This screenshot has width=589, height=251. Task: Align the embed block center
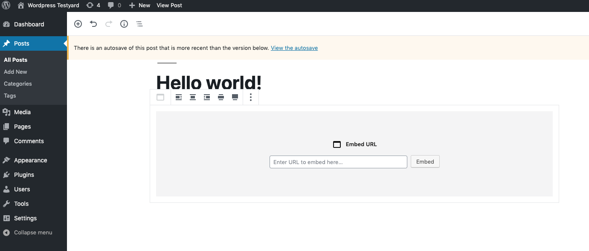coord(193,97)
